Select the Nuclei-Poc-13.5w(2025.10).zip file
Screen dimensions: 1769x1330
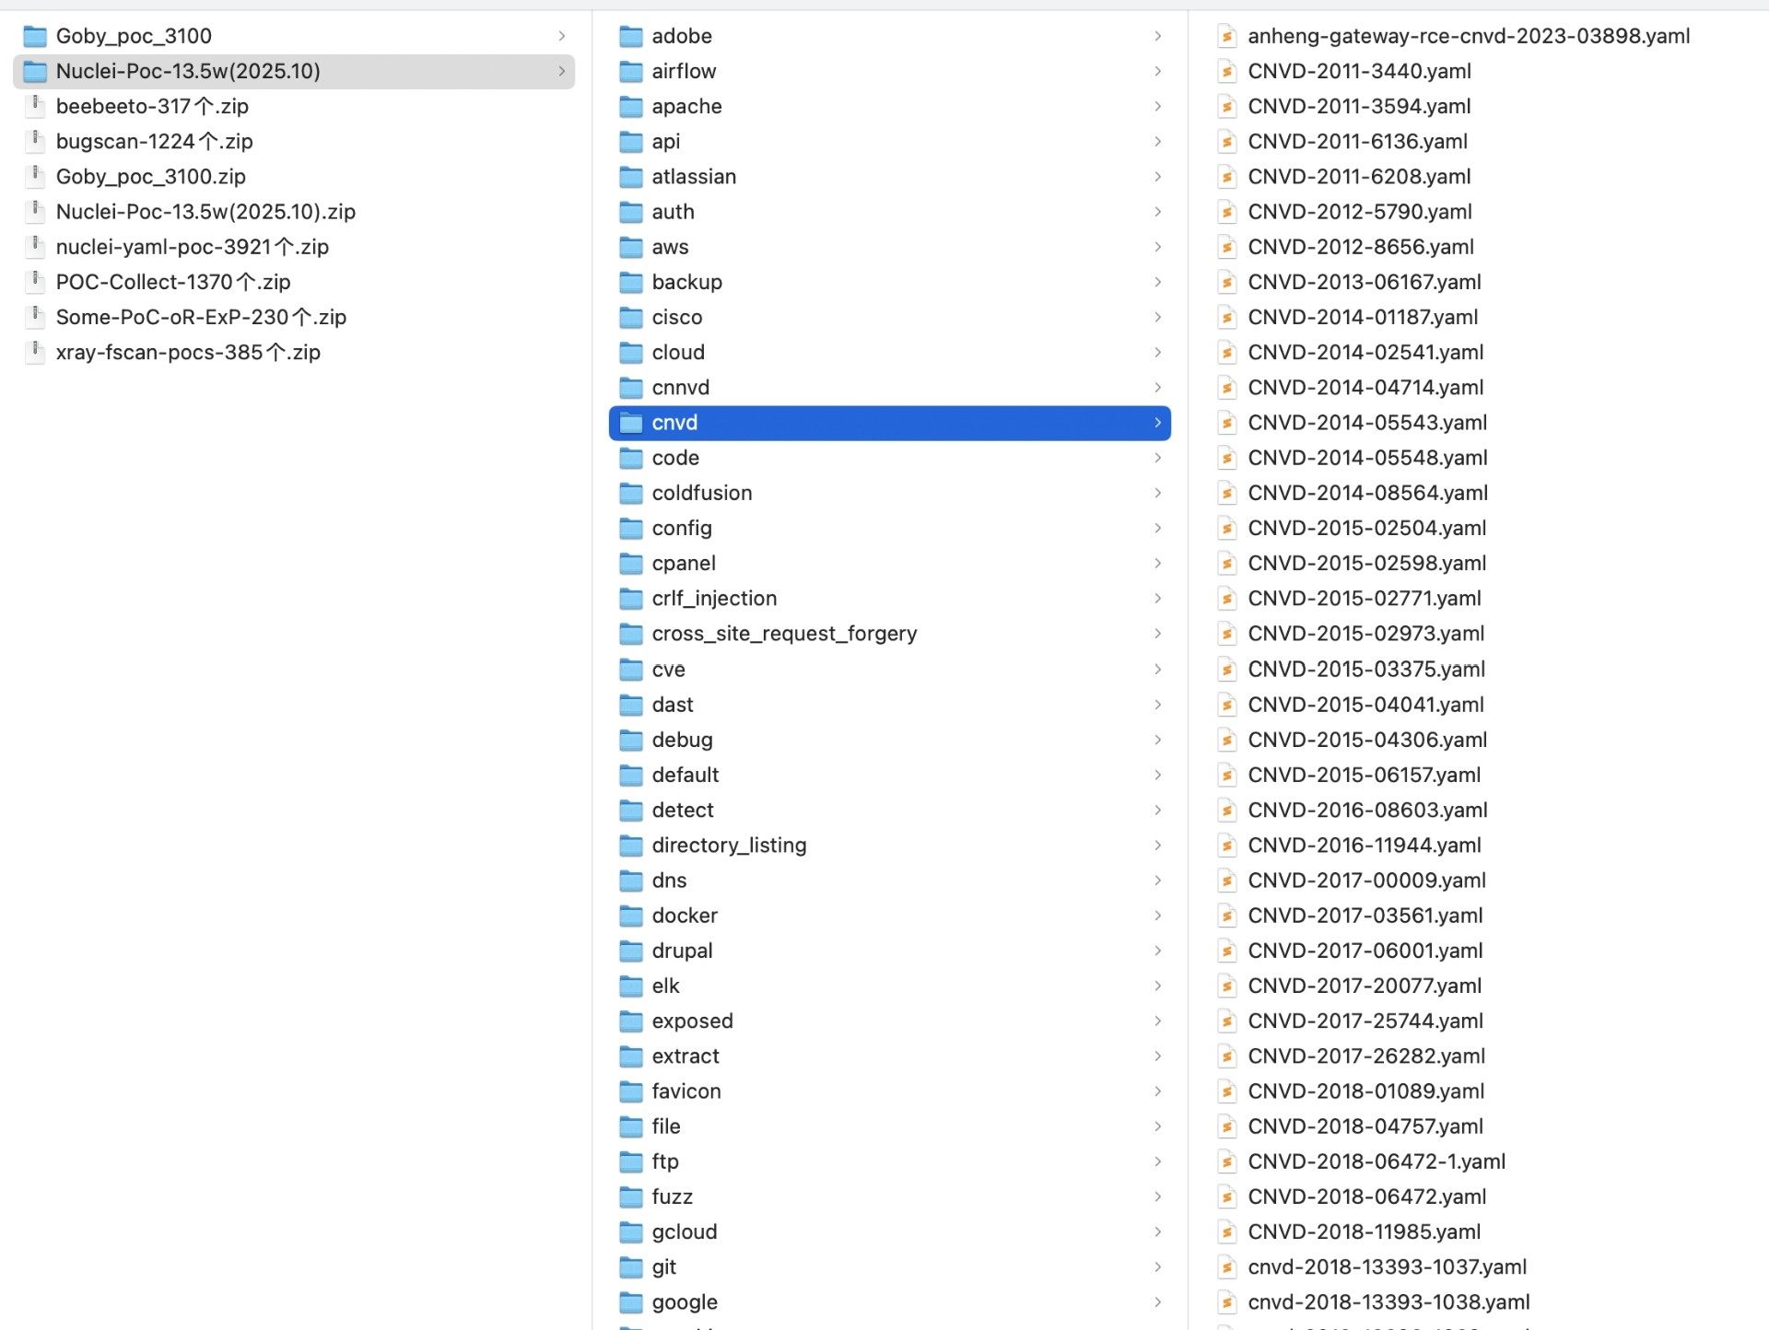point(205,212)
